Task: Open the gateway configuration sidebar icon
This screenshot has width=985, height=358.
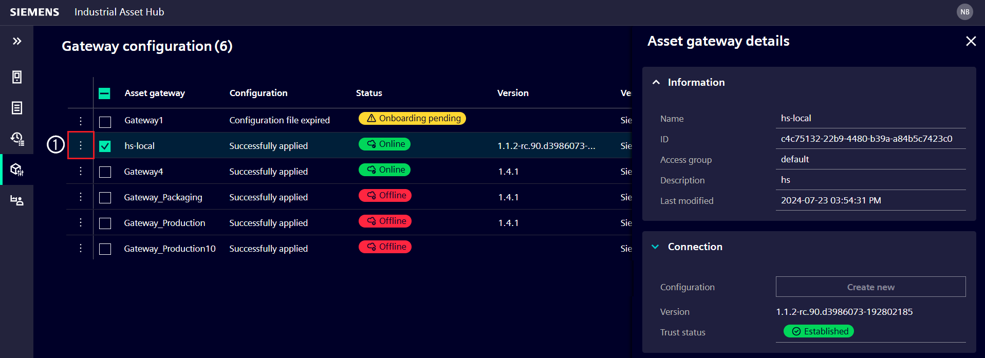Action: click(x=17, y=169)
